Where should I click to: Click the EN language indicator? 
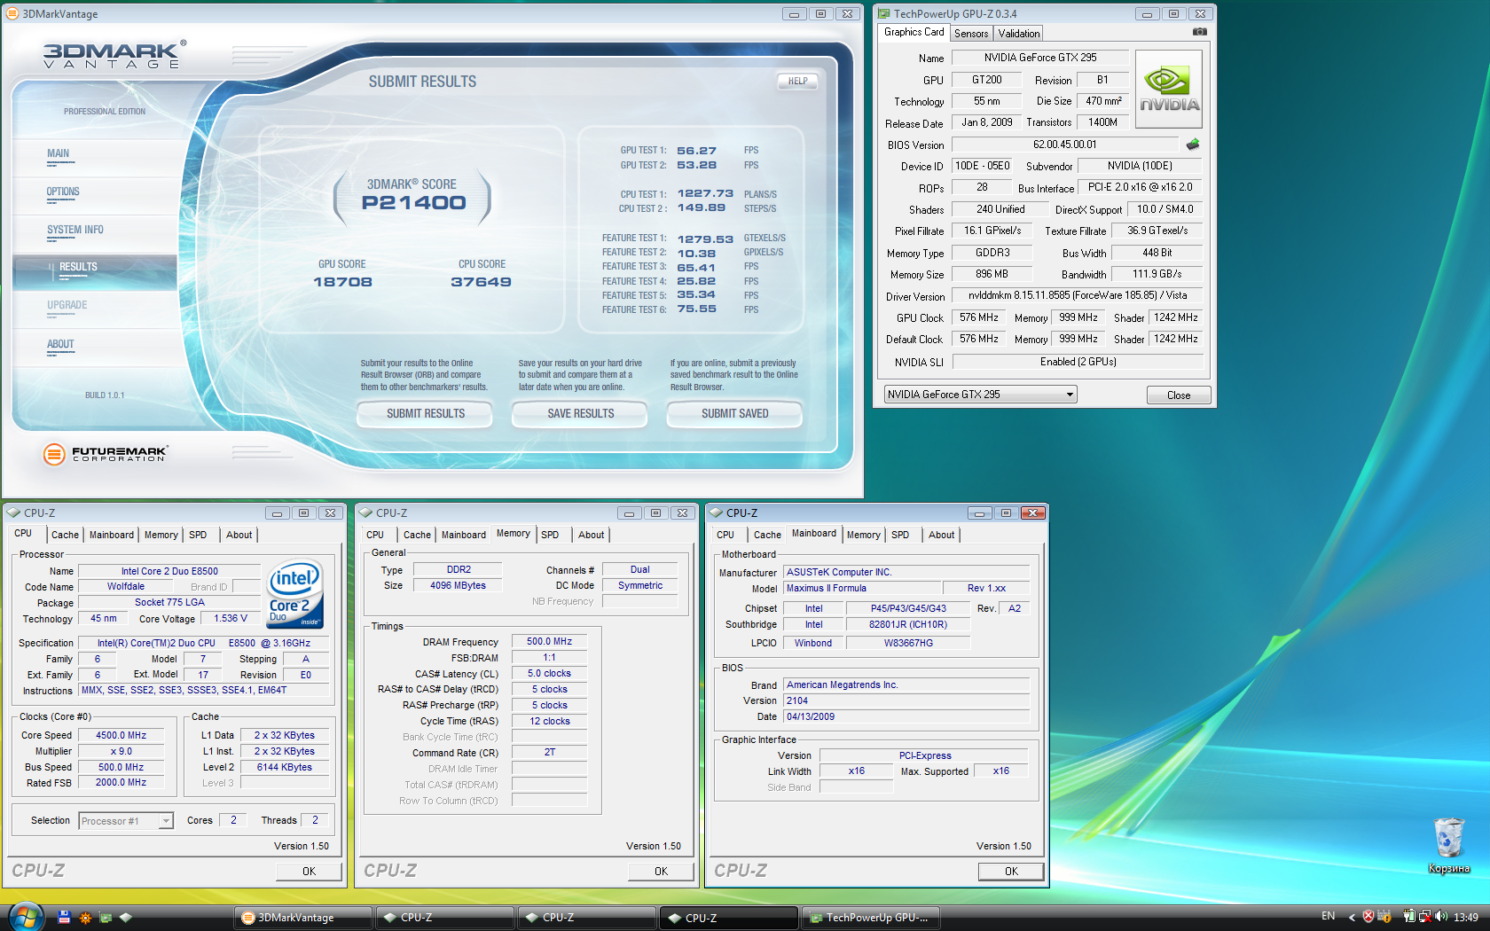(1328, 917)
